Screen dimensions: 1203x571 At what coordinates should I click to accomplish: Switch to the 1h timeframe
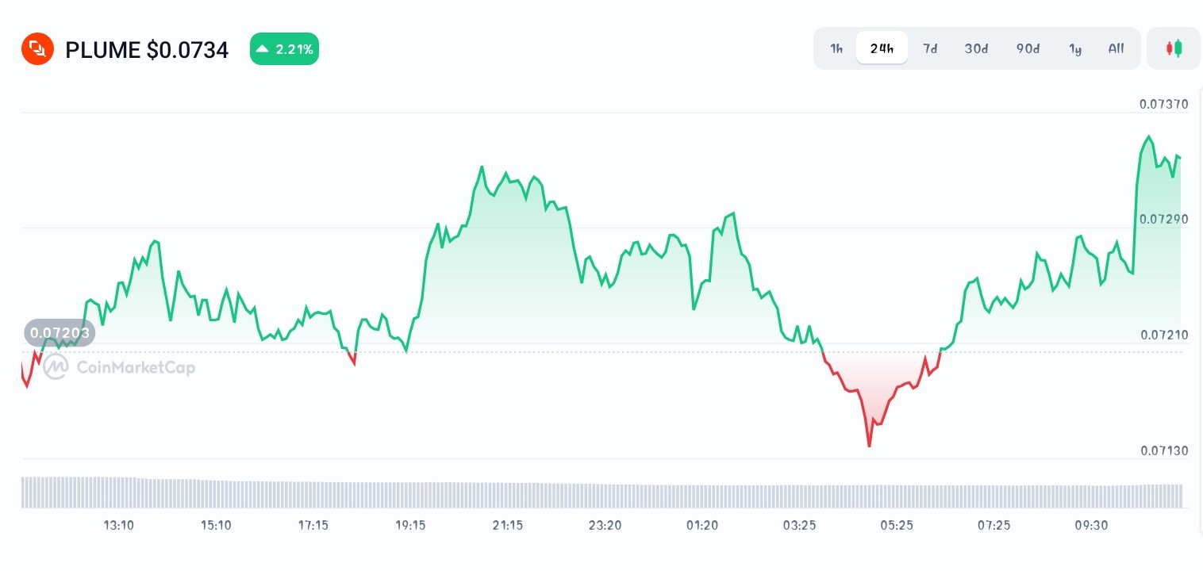(836, 48)
